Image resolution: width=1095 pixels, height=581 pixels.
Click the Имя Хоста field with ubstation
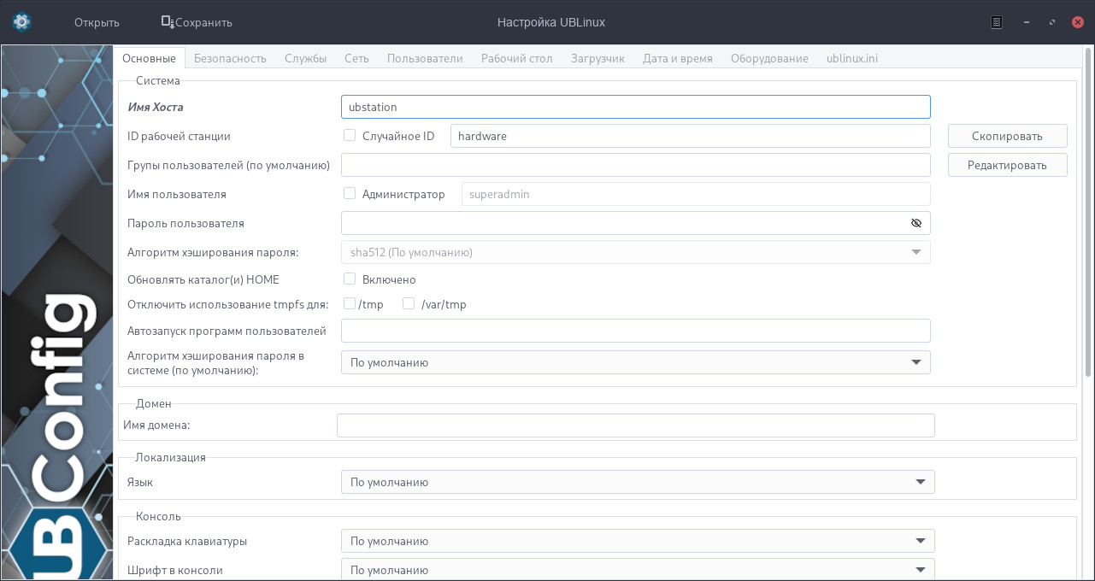click(x=635, y=107)
